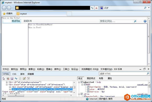Expand the MSO_ContentTable div node

tap(10, 89)
